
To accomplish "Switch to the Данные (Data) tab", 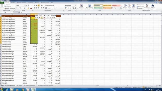I will coord(37,3).
